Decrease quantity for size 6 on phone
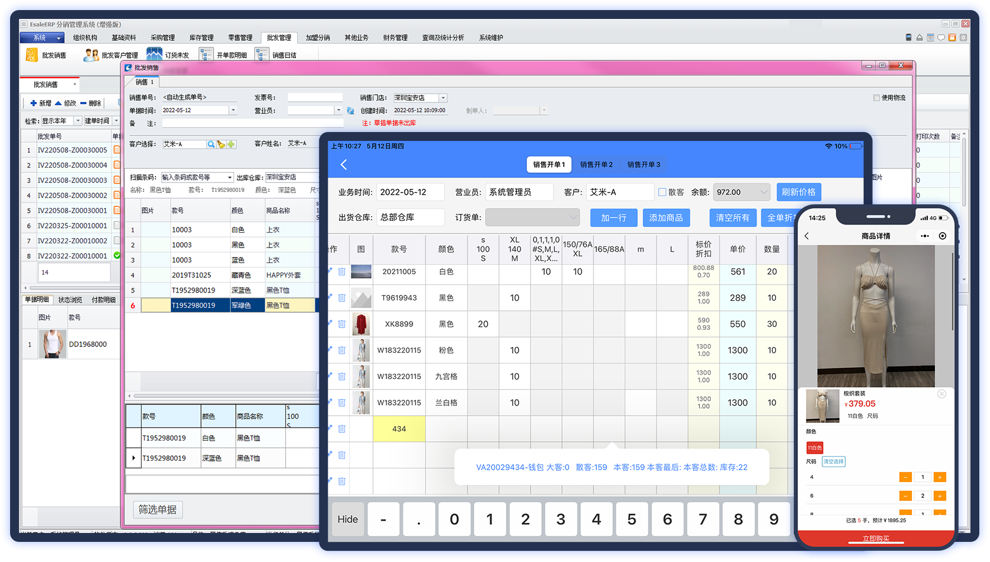 (905, 496)
